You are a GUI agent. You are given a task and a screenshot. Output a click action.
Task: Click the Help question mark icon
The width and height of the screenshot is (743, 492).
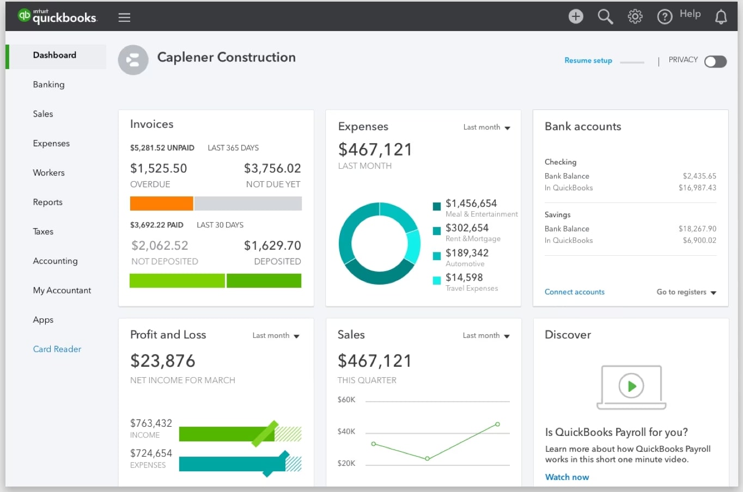[x=665, y=16]
